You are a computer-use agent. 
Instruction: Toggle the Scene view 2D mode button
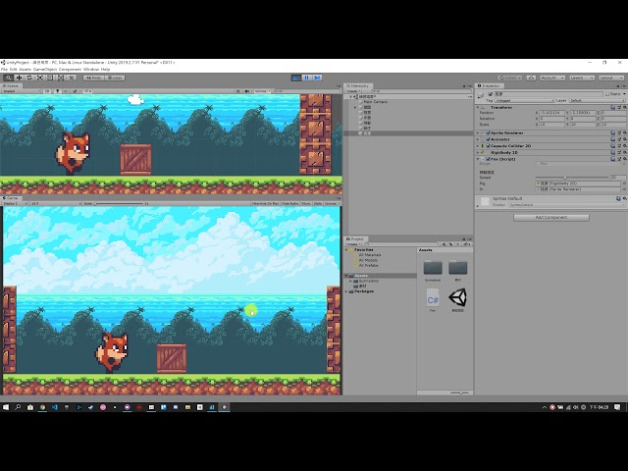[47, 91]
